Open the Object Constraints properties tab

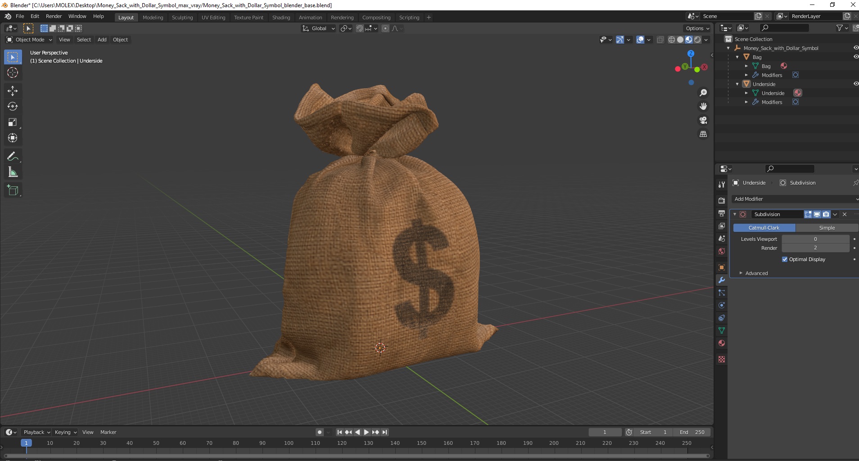[722, 318]
